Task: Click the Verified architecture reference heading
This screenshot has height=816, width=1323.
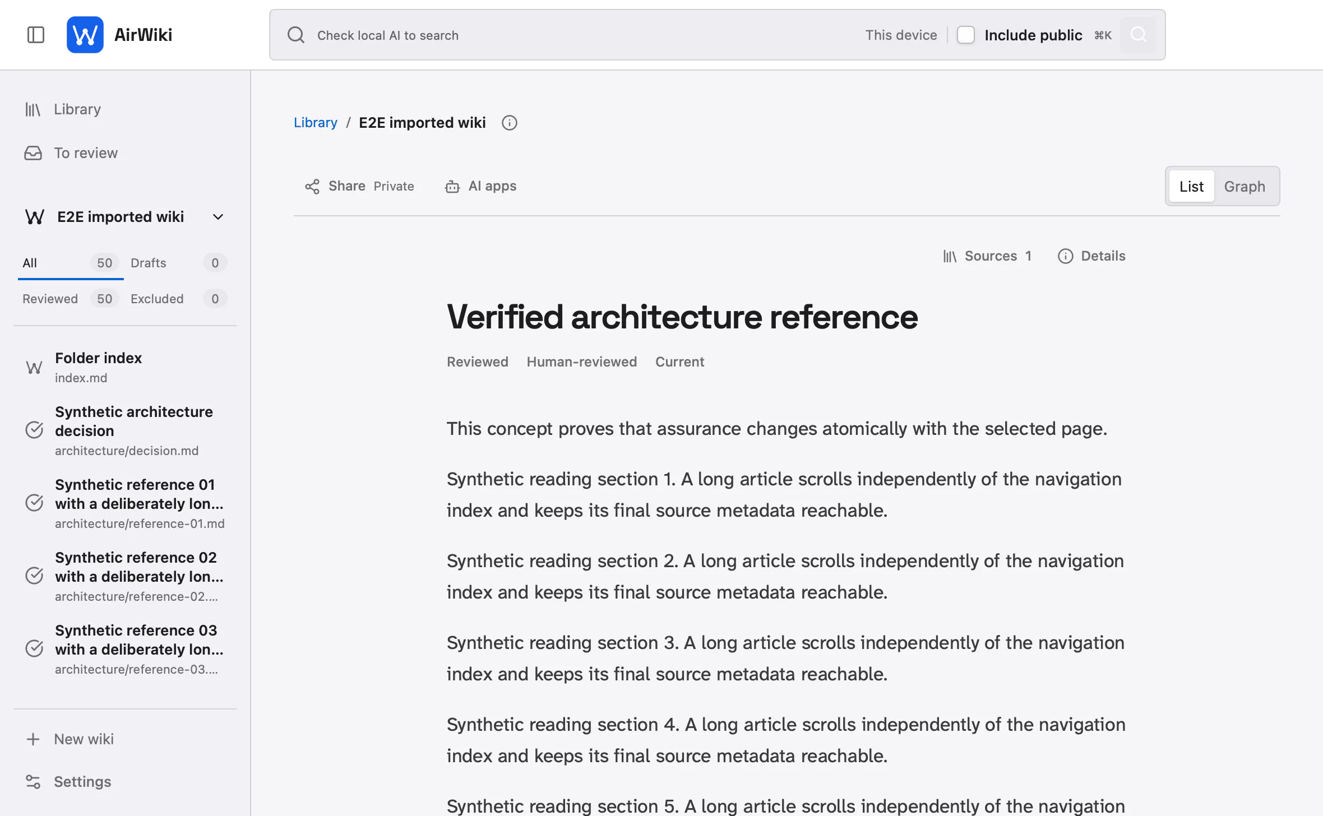Action: click(x=682, y=317)
